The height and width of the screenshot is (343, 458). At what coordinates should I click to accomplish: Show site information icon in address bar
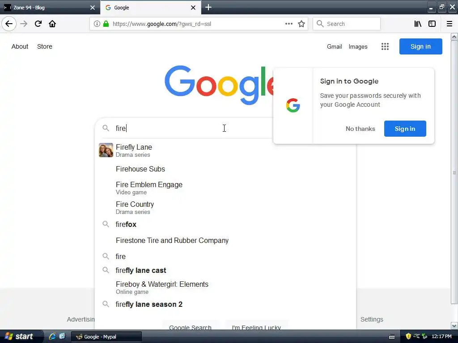pyautogui.click(x=97, y=24)
